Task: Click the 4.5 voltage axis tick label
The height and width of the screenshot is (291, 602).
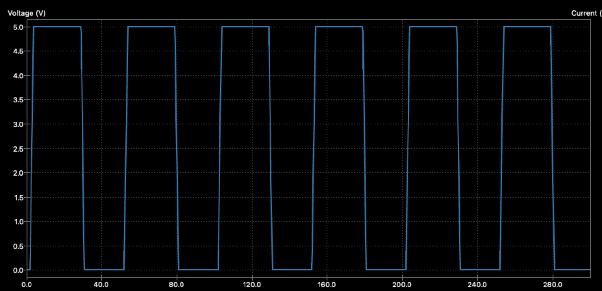Action: pyautogui.click(x=18, y=52)
